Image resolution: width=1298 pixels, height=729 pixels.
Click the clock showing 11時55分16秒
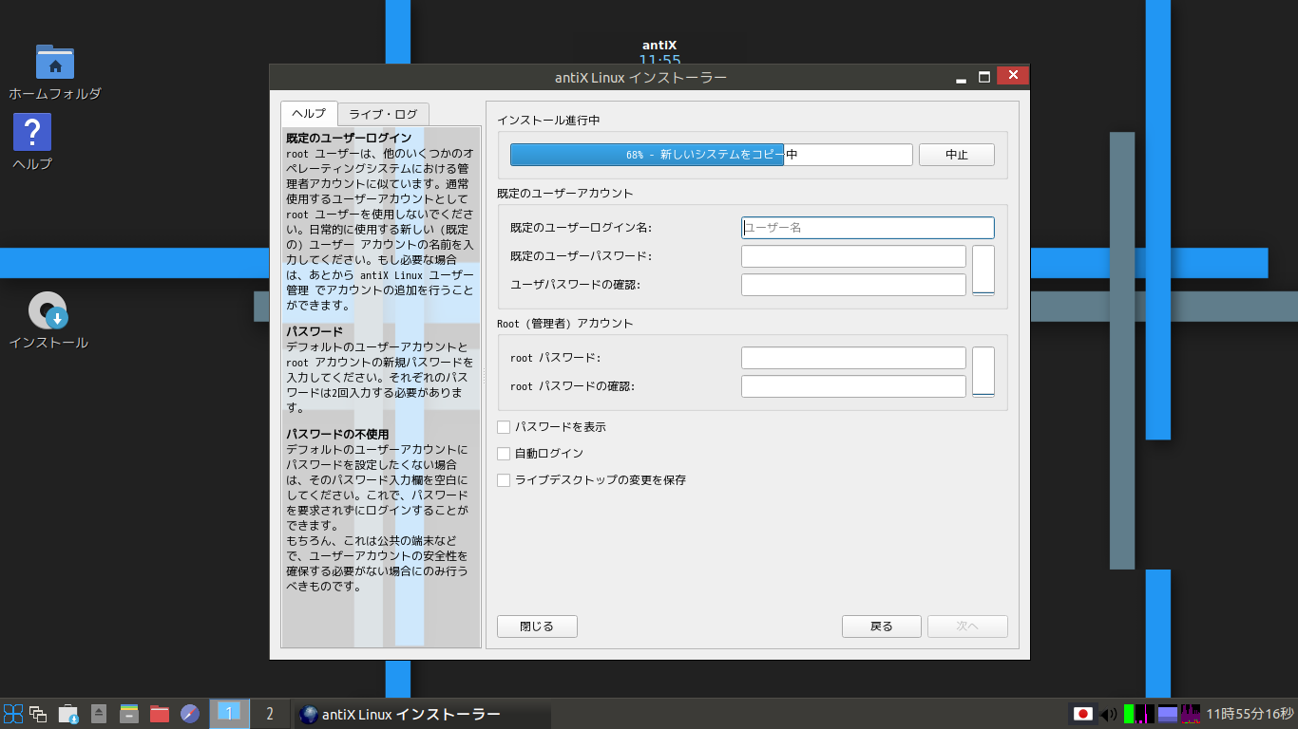tap(1250, 714)
